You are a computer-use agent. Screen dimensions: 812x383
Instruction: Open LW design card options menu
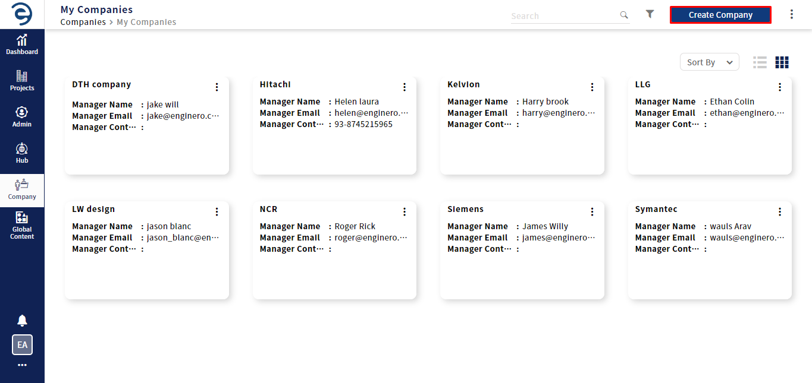217,212
